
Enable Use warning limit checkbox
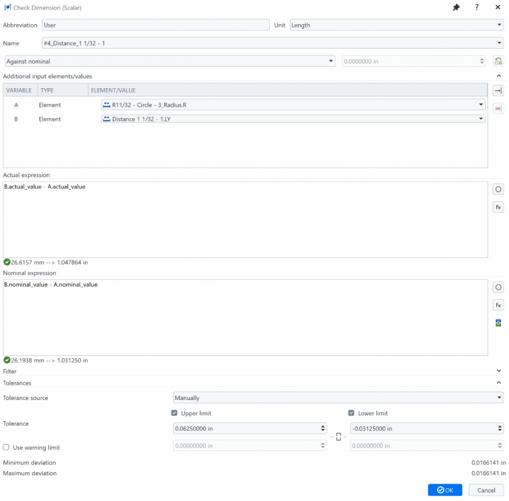7,447
